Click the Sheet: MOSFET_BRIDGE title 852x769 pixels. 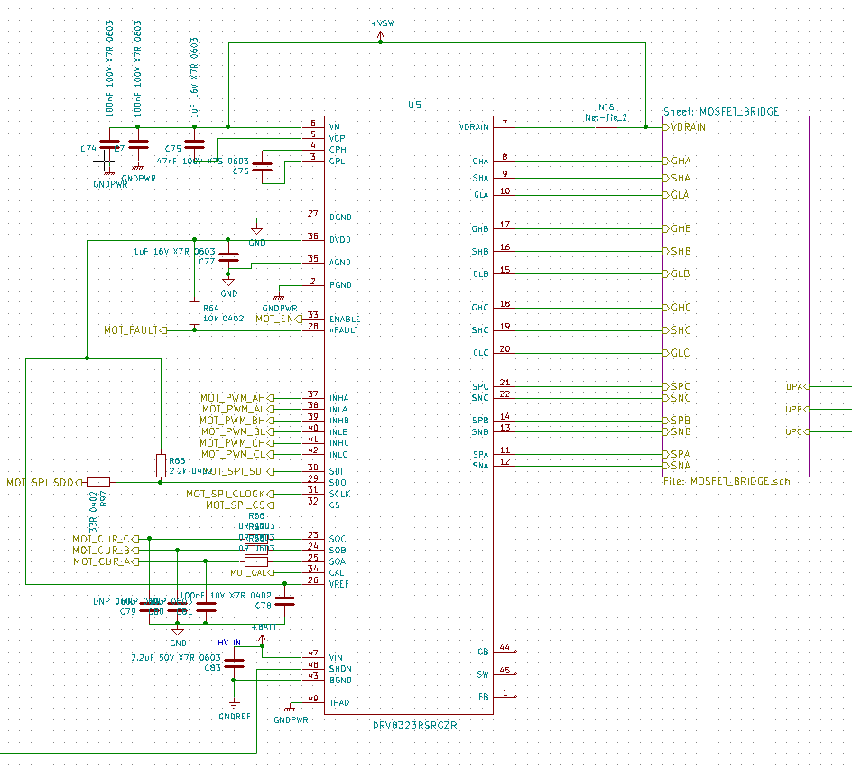click(x=721, y=111)
